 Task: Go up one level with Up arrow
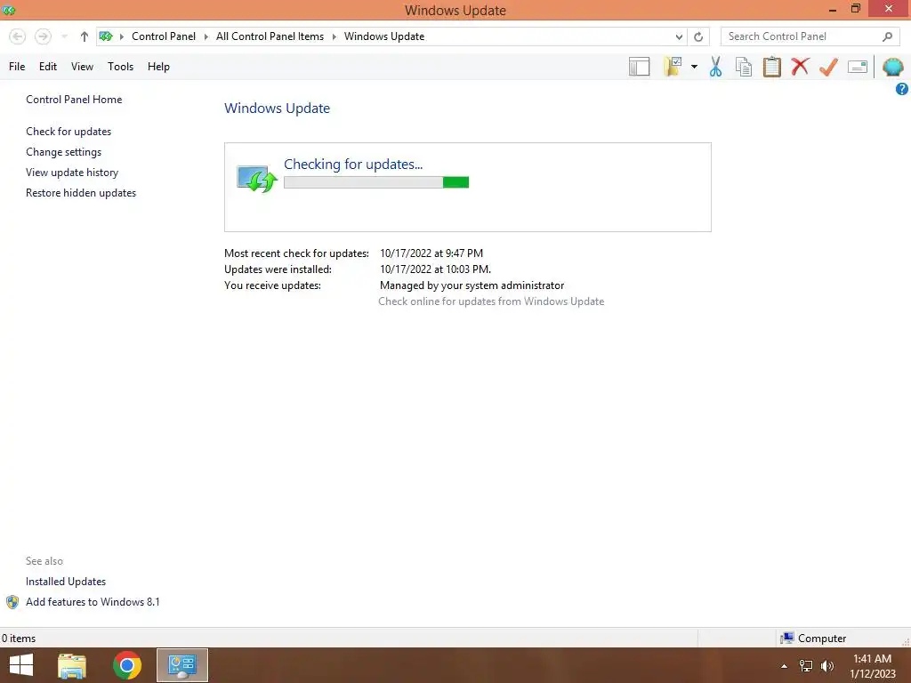(x=85, y=36)
